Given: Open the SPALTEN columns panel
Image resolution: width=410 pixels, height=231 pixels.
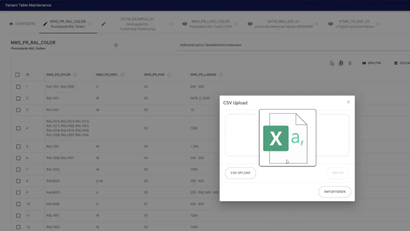Looking at the screenshot, I should pos(371,63).
